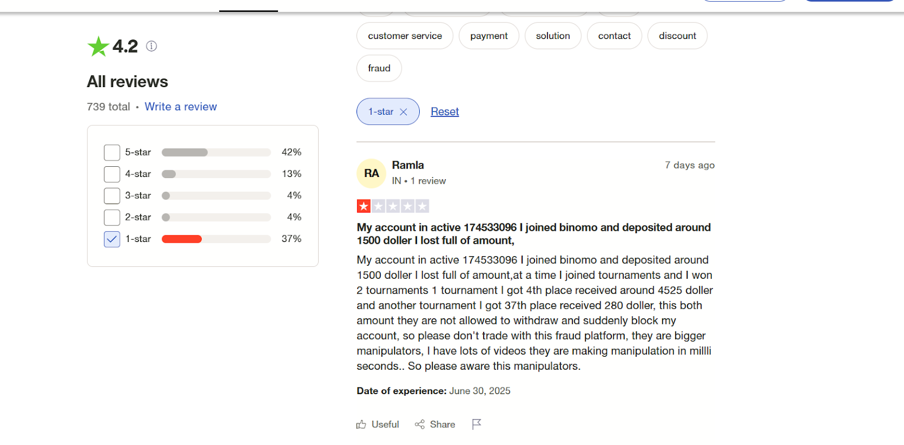904x445 pixels.
Task: Click the Reset filters link
Action: point(445,112)
